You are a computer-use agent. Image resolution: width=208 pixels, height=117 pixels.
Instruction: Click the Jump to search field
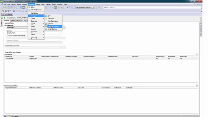[152, 7]
